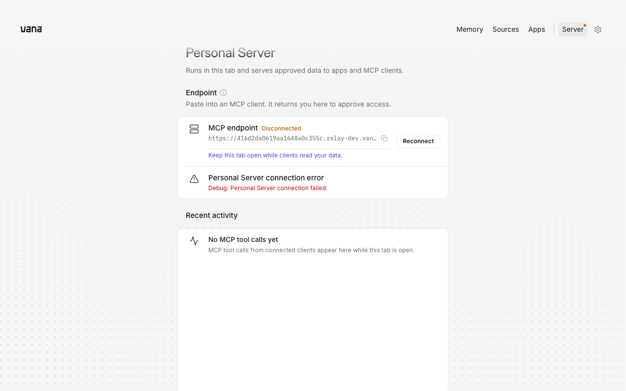
Task: Select the Debug connection failed message
Action: [x=268, y=188]
